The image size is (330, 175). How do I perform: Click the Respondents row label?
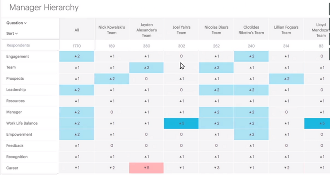18,45
